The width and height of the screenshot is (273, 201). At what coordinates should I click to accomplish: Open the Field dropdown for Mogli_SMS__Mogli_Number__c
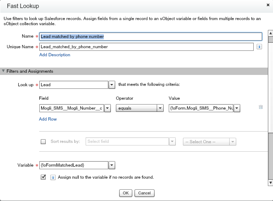click(108, 108)
